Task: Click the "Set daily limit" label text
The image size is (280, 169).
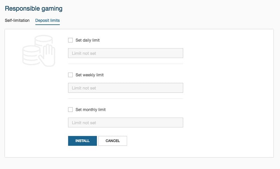Action: pyautogui.click(x=87, y=40)
